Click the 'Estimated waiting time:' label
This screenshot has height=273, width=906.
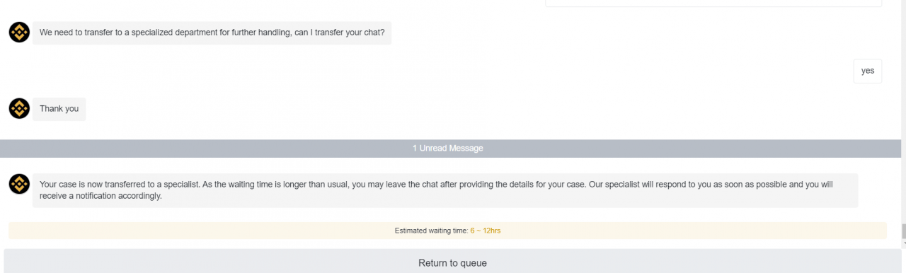click(431, 231)
